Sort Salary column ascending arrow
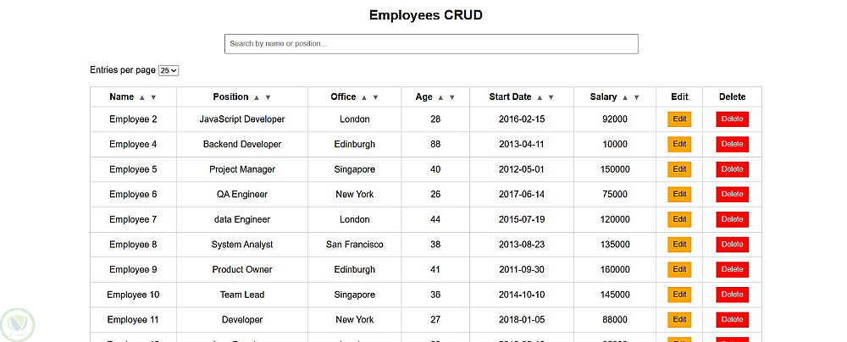This screenshot has height=342, width=847. click(x=625, y=97)
